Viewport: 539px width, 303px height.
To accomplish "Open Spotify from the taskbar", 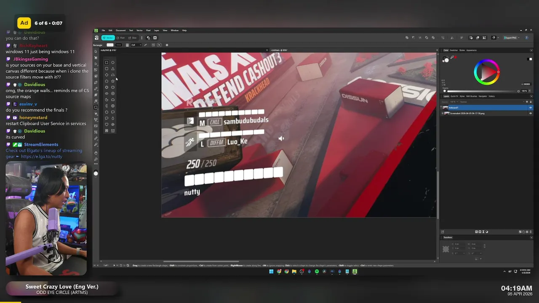I will click(317, 271).
